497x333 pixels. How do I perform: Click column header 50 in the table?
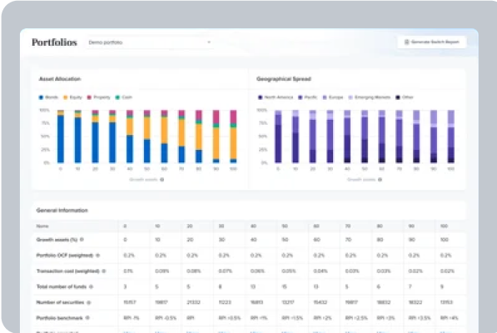pyautogui.click(x=285, y=226)
